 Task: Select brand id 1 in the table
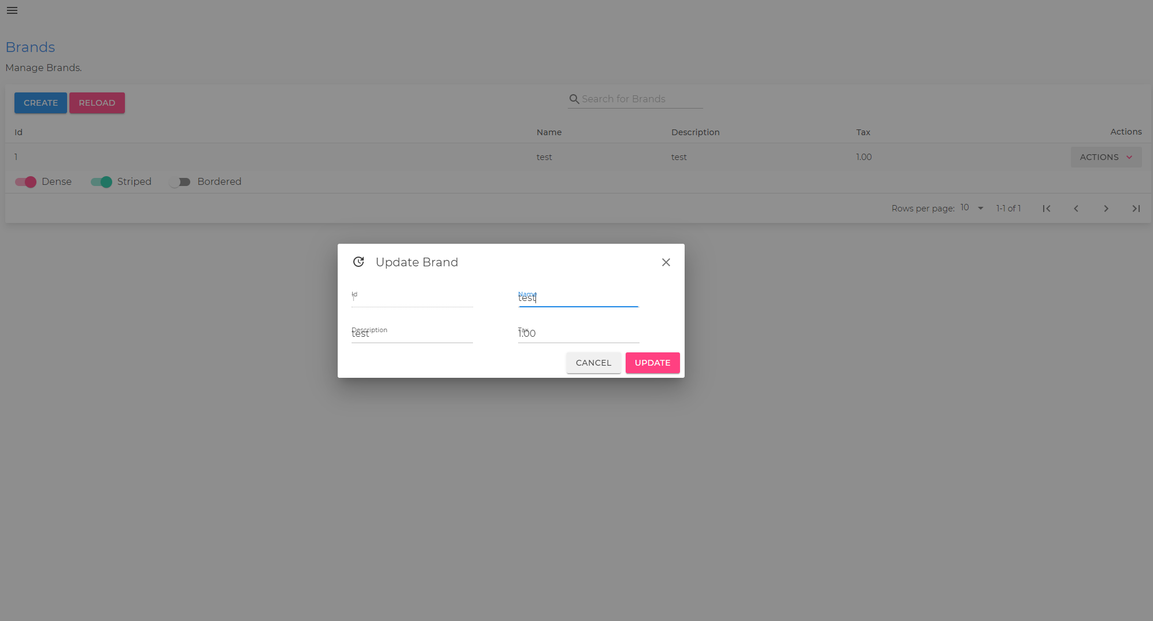[x=16, y=157]
